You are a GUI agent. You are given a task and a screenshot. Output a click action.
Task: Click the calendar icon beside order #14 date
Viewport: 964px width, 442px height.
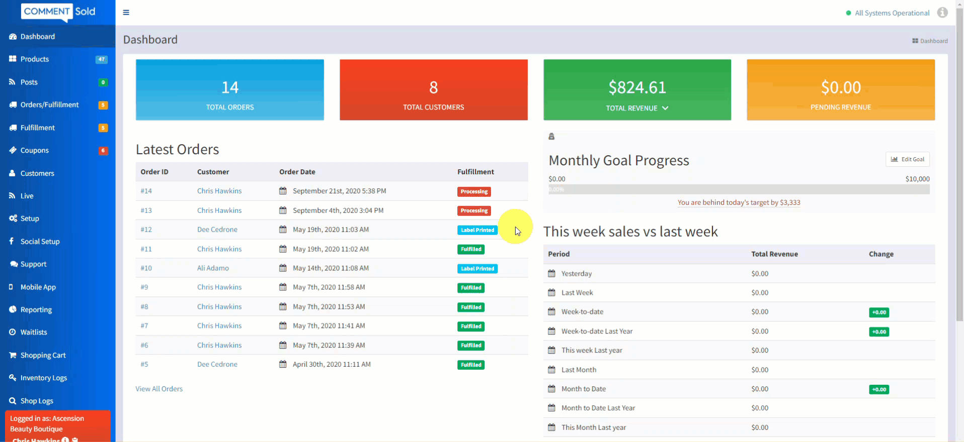coord(283,191)
